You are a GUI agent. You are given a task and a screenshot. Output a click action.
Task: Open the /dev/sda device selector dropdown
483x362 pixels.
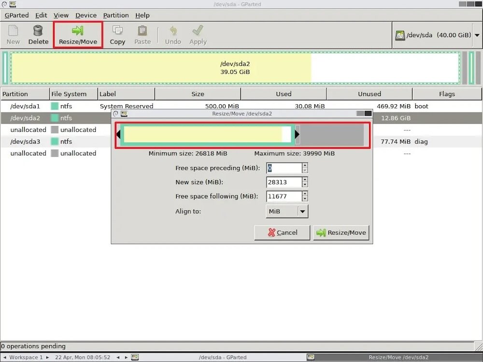pyautogui.click(x=477, y=35)
